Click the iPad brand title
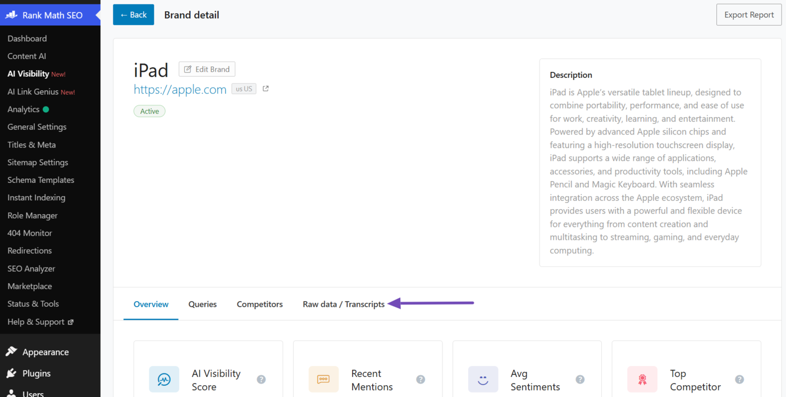This screenshot has height=397, width=786. 151,70
